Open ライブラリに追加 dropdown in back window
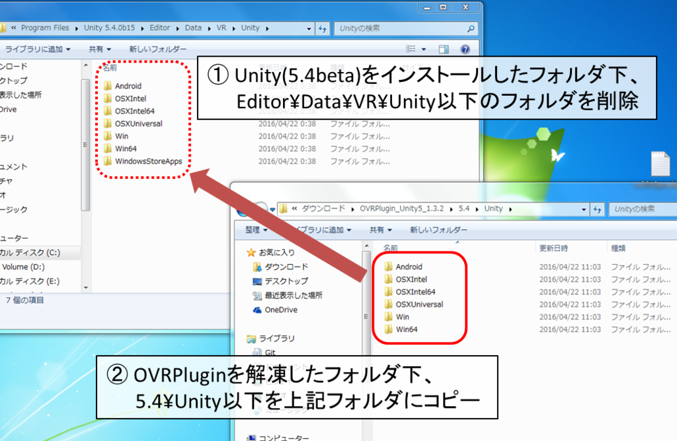The height and width of the screenshot is (441, 677). pyautogui.click(x=38, y=49)
